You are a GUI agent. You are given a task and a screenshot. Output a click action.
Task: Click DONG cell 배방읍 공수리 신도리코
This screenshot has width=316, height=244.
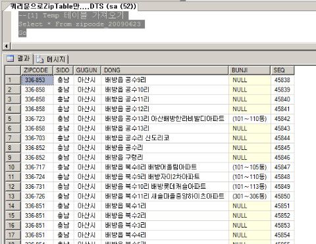(165, 138)
